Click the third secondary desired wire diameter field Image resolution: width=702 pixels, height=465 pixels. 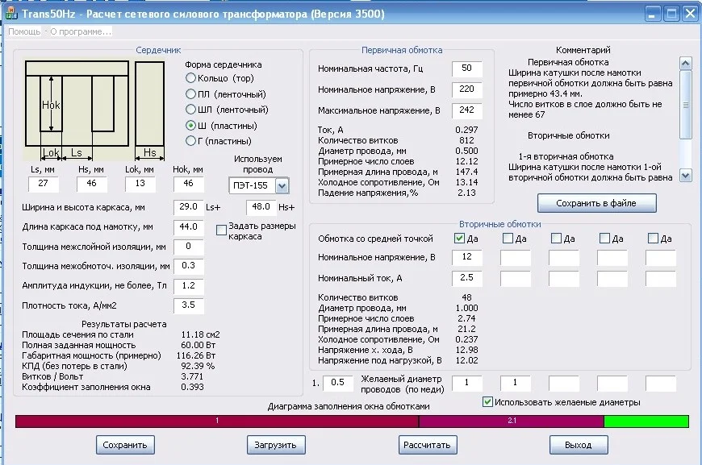[564, 383]
